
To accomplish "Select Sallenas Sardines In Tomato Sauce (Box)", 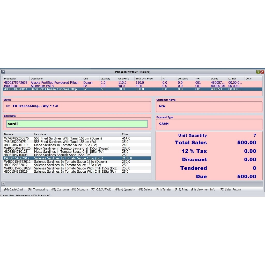I will 77,158.
